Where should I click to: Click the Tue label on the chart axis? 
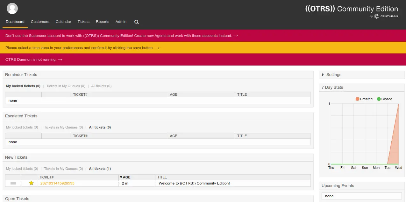388,168
